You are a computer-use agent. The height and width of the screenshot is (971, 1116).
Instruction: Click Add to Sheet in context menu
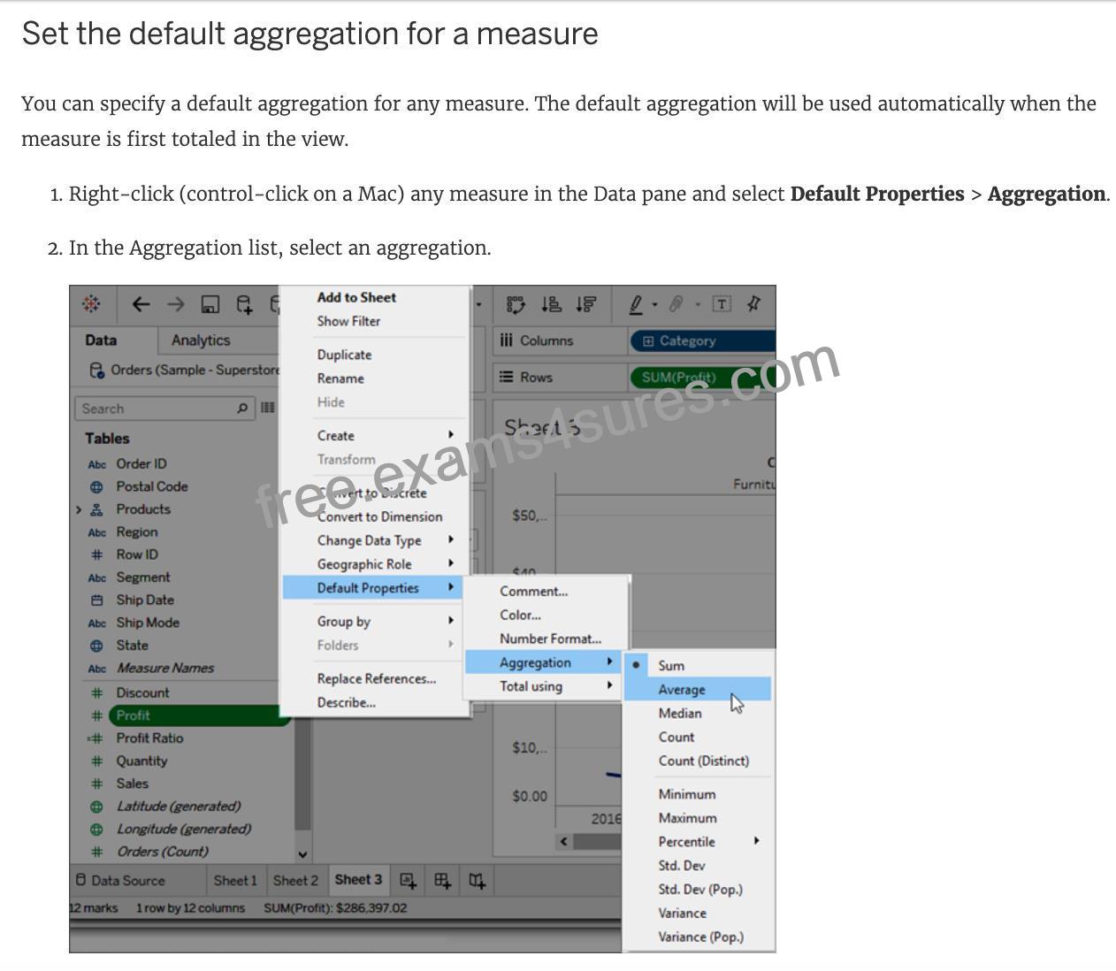(356, 298)
